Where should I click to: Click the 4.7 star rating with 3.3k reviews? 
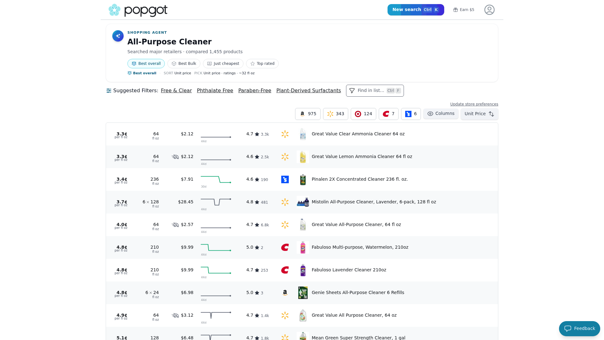257,134
